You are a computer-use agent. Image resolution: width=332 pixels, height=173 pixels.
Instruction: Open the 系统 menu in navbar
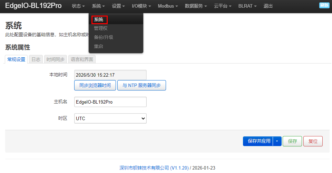coord(98,6)
